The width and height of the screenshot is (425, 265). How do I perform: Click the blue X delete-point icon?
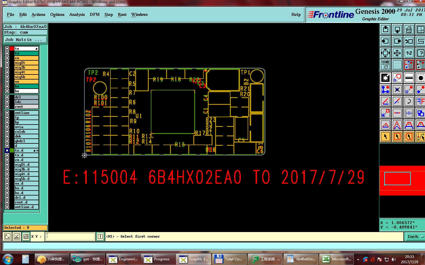click(x=397, y=90)
